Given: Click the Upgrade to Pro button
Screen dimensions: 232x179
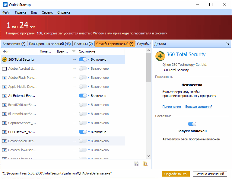Looking at the screenshot, I should coord(176,174).
